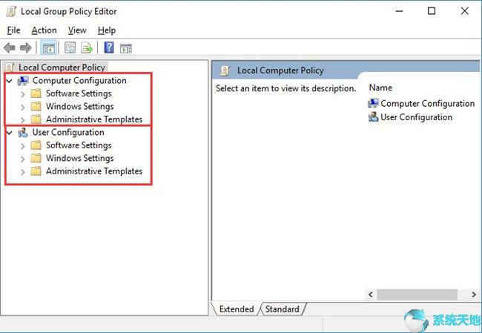Click the Local Group Policy Editor title icon
This screenshot has height=333, width=482.
tap(11, 11)
